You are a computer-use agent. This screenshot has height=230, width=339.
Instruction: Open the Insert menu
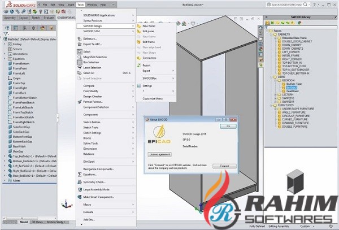[71, 5]
